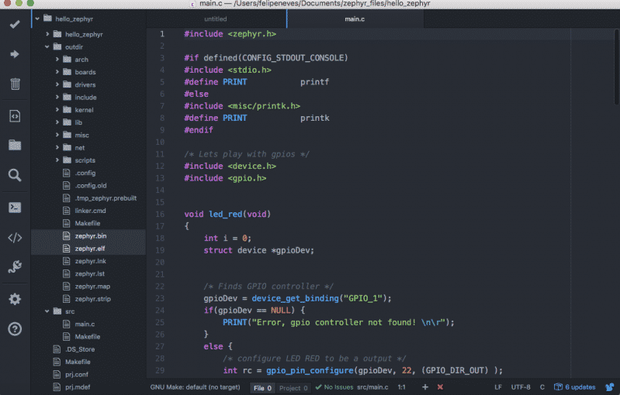Click the serial plug icon in sidebar

(x=15, y=266)
